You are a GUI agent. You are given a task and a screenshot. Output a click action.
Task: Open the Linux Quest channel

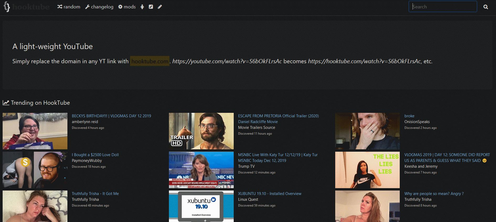tap(248, 199)
